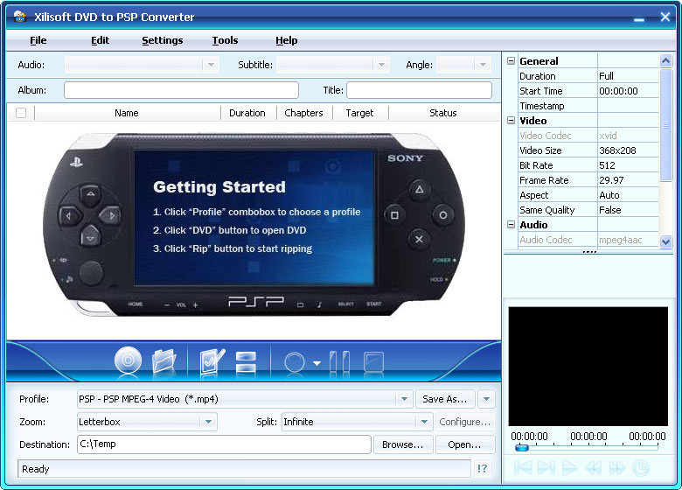Screen dimensions: 682x490
Task: Click the properties scroll down arrow
Action: 666,241
